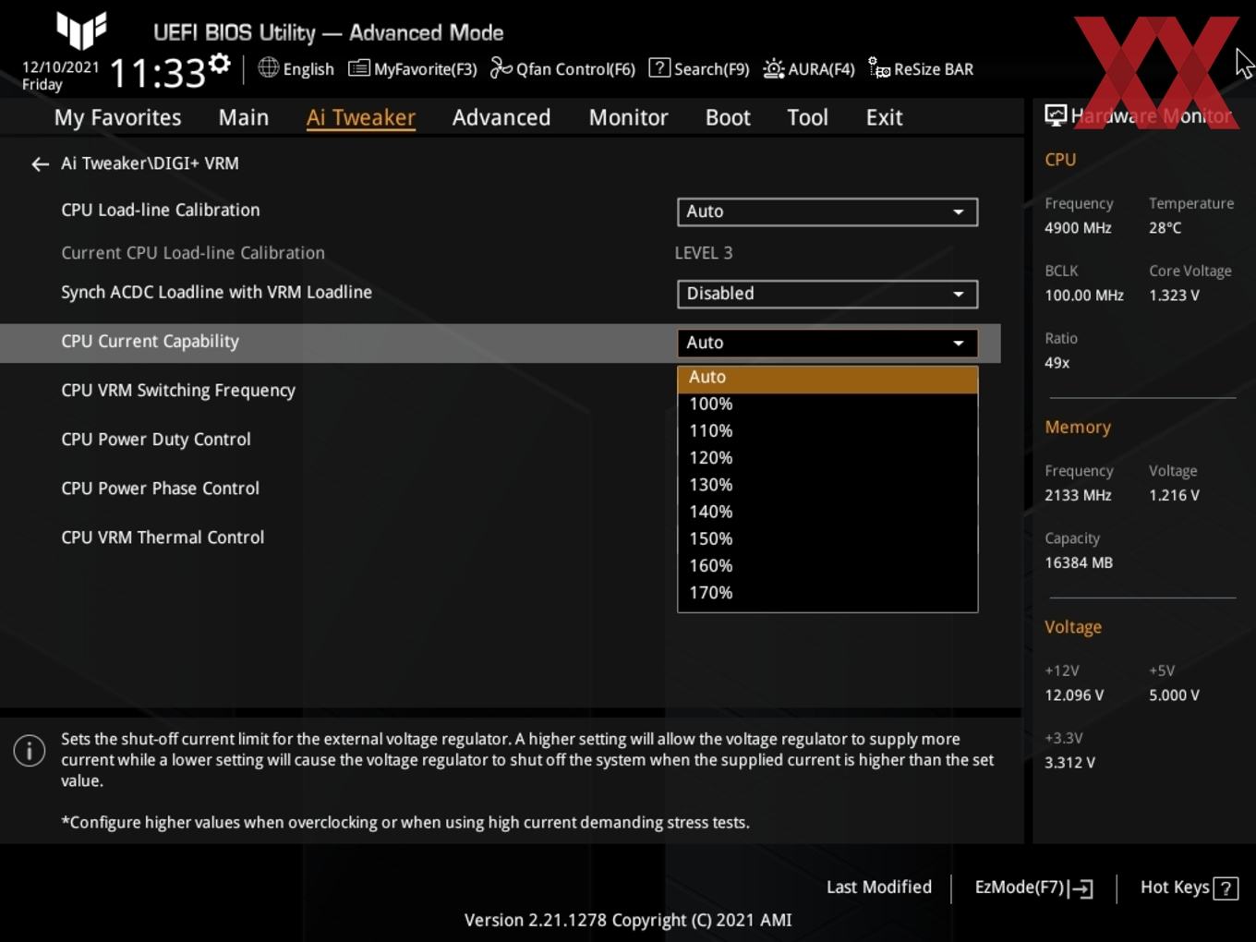Click the Hardware Monitor screen icon

coord(1056,115)
